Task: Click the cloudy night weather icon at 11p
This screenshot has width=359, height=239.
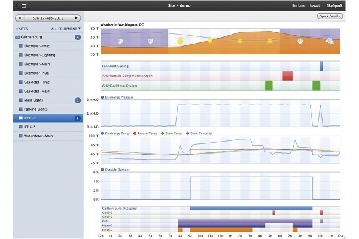Action: pyautogui.click(x=330, y=41)
